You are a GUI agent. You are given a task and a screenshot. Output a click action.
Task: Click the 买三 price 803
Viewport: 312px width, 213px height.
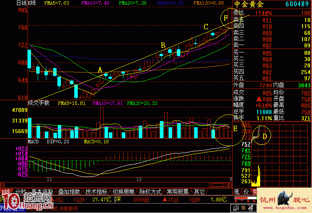tap(267, 66)
